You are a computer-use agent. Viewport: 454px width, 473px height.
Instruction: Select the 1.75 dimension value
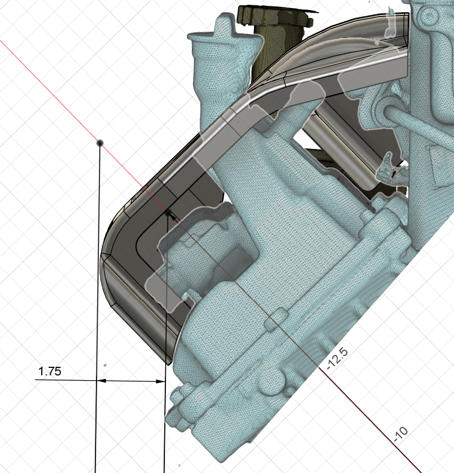pyautogui.click(x=50, y=372)
